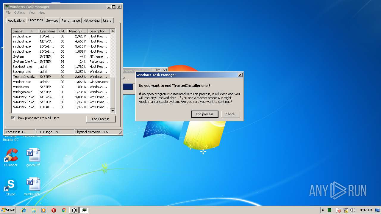
Task: Select windanr.exe process row
Action: (61, 82)
